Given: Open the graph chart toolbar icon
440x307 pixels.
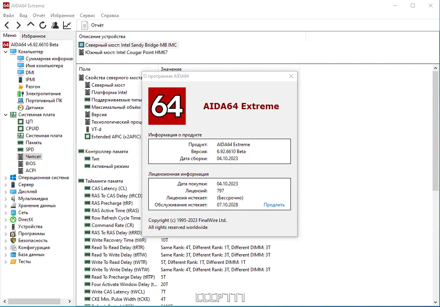Looking at the screenshot, I should point(67,25).
